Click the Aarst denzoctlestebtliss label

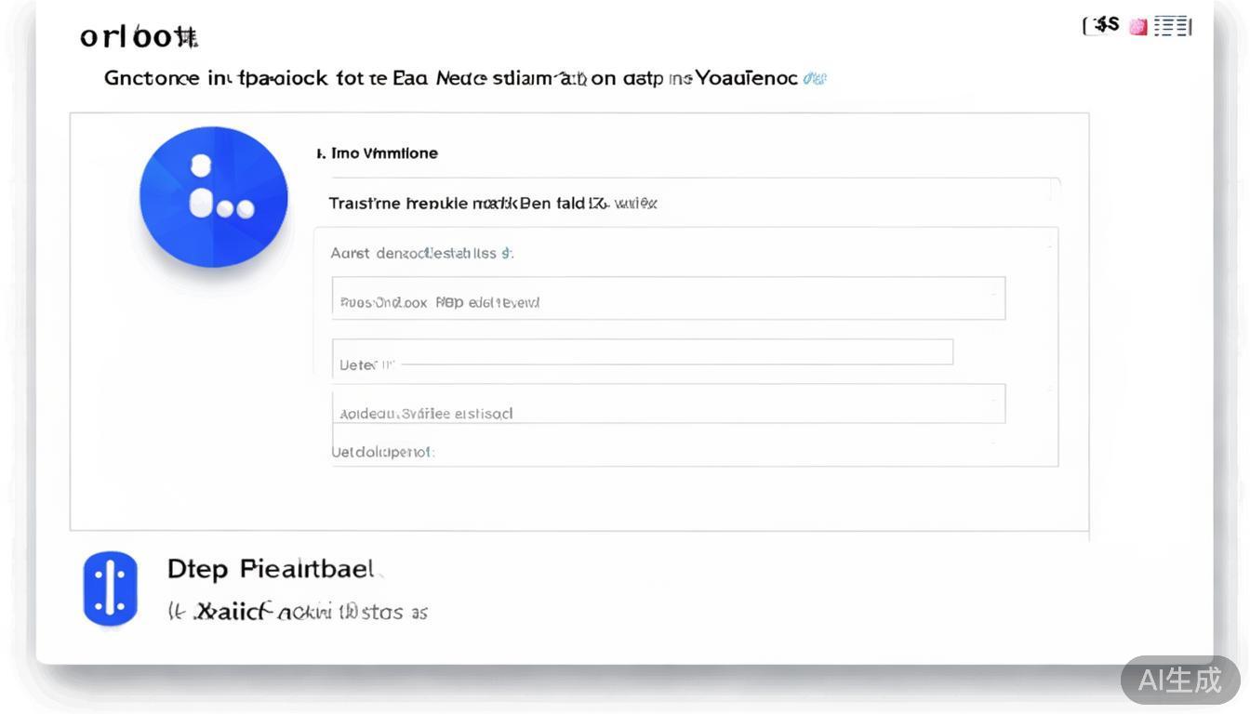(421, 253)
